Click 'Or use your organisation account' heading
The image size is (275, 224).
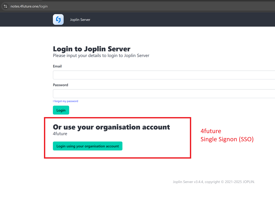click(x=111, y=127)
